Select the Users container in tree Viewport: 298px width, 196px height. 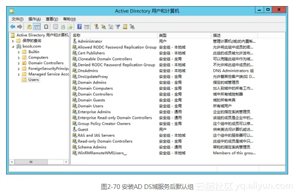click(33, 80)
